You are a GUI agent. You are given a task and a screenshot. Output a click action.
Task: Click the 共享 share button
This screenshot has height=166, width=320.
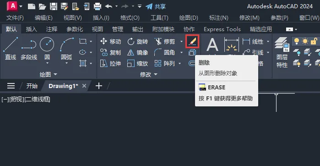point(156,6)
